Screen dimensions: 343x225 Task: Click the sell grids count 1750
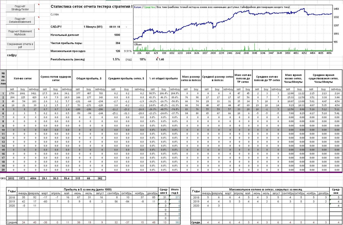12,93
